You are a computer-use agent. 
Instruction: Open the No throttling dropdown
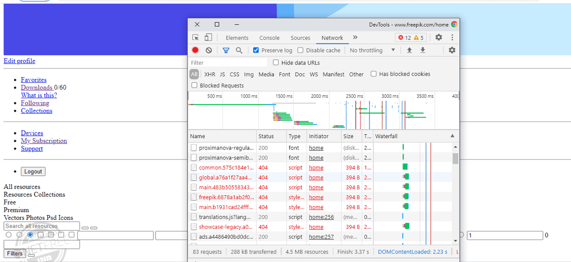372,50
